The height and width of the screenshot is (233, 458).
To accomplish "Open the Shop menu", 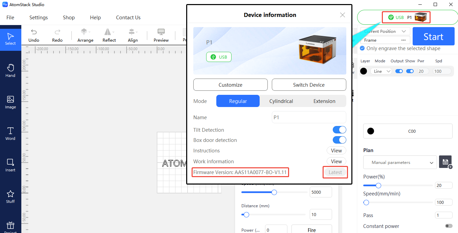I will pyautogui.click(x=69, y=17).
